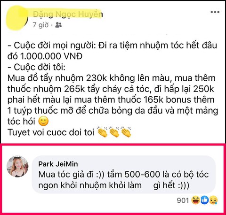Click the first clapping hands emoji
The image size is (226, 215).
tap(103, 132)
